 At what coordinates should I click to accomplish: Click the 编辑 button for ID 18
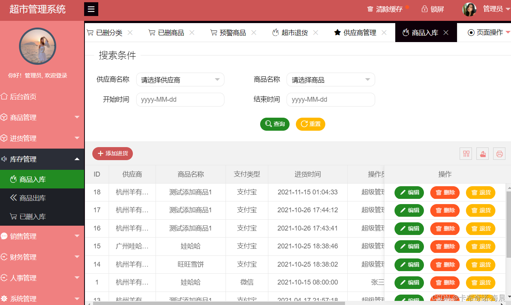[409, 193]
